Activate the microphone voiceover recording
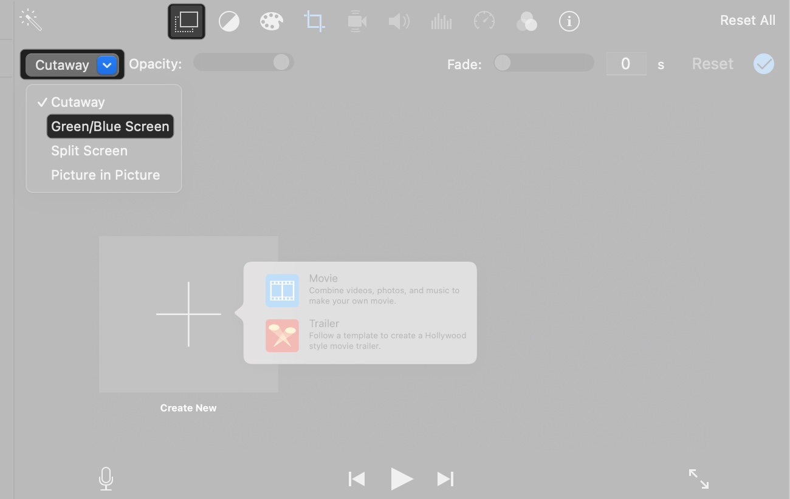 pos(106,478)
